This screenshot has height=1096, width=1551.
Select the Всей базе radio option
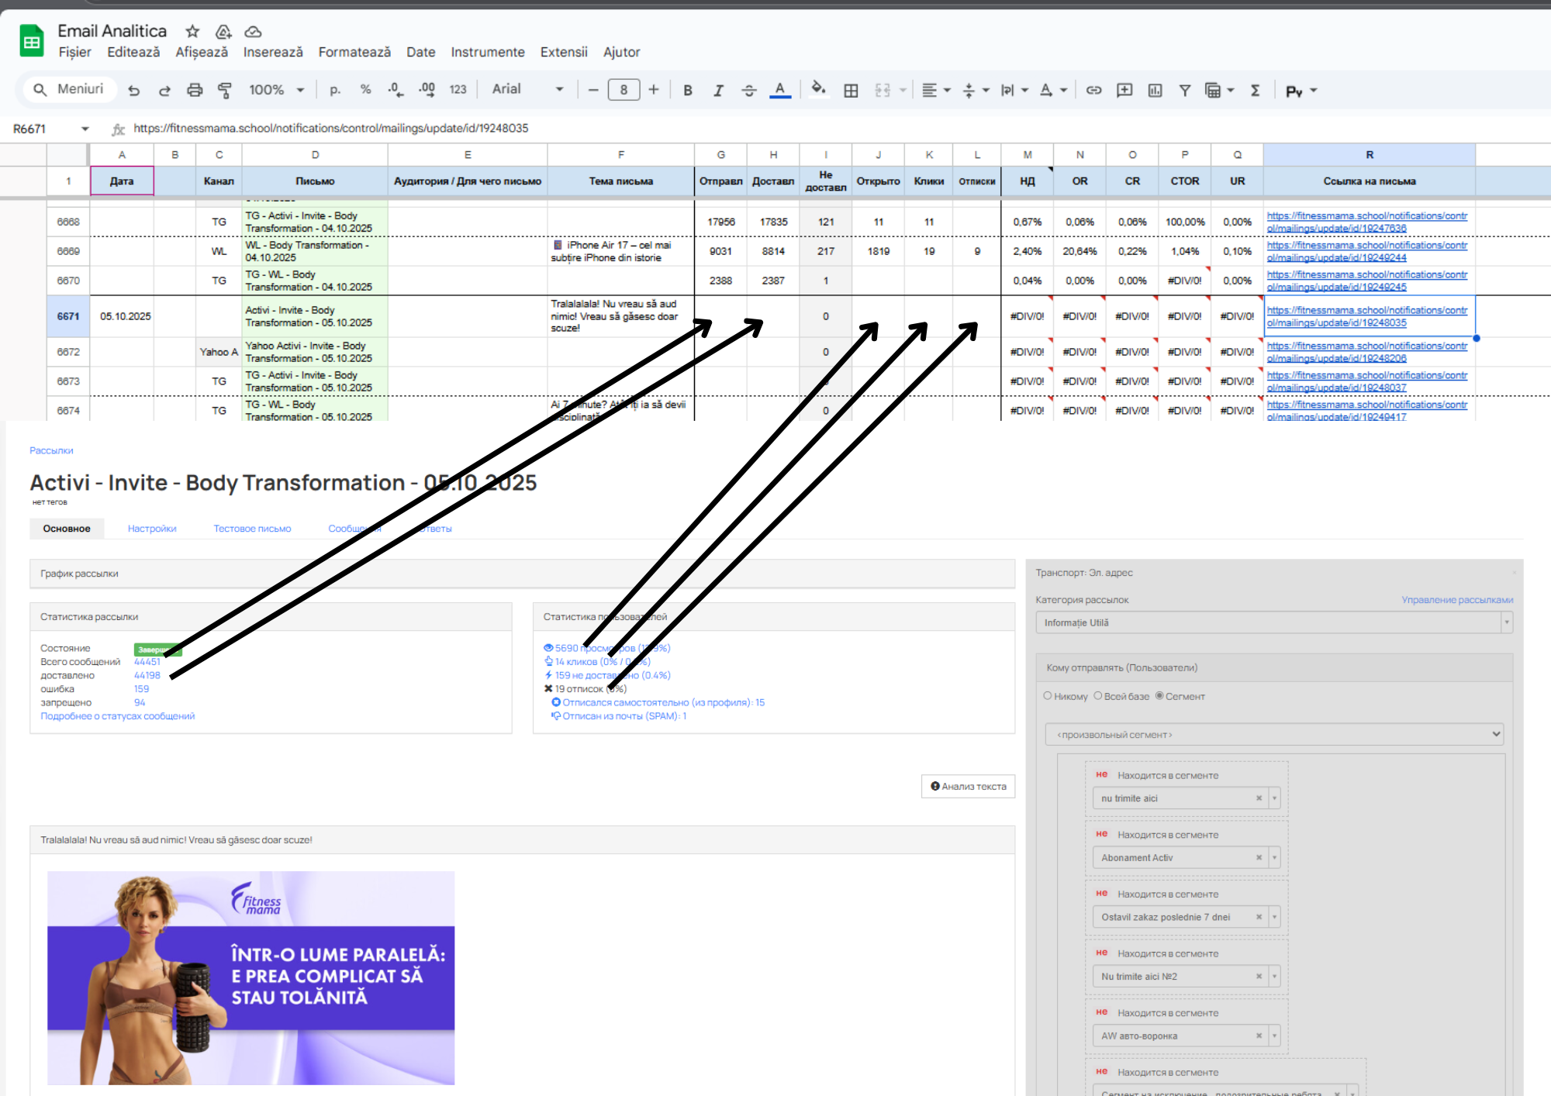click(x=1098, y=696)
